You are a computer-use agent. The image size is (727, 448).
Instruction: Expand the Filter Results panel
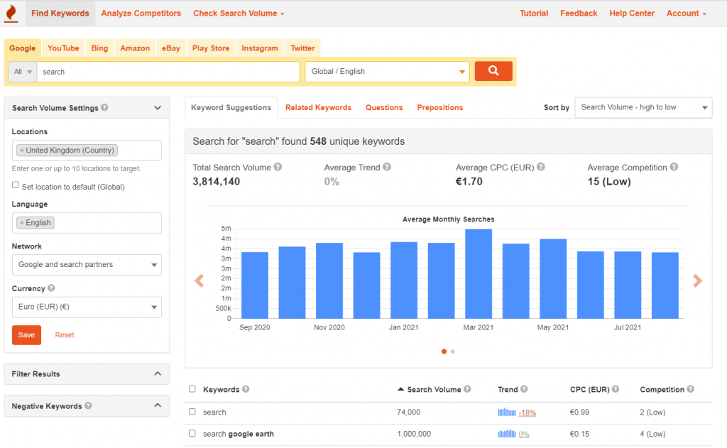[x=87, y=374]
